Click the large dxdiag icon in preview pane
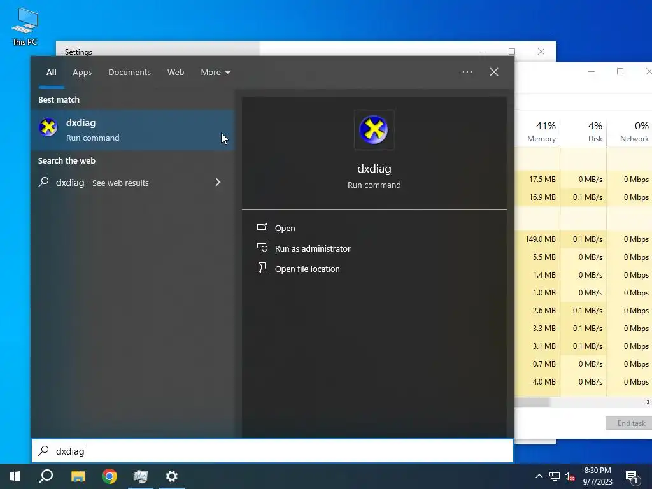This screenshot has height=489, width=652. 374,130
